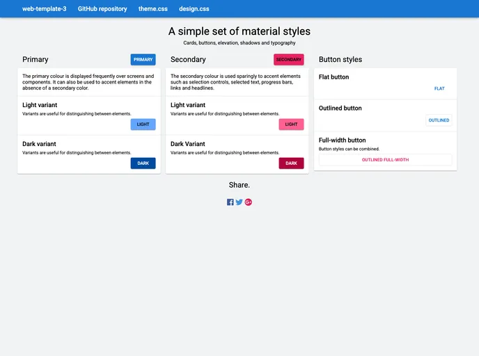Share the page via Facebook icon
The width and height of the screenshot is (479, 356).
[x=230, y=202]
